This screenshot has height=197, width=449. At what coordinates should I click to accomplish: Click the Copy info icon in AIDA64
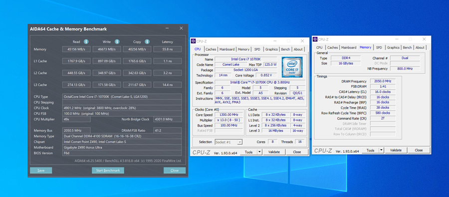pyautogui.click(x=147, y=42)
